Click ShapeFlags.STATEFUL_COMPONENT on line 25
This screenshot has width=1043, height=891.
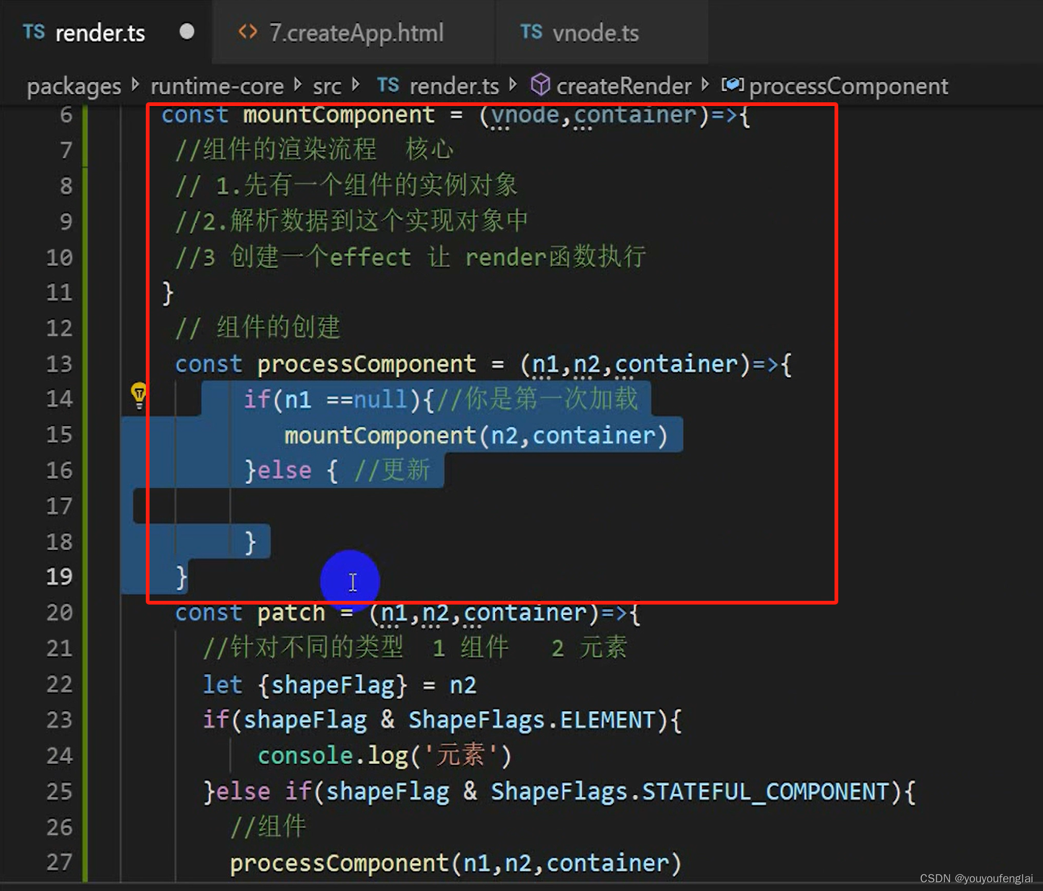point(690,792)
